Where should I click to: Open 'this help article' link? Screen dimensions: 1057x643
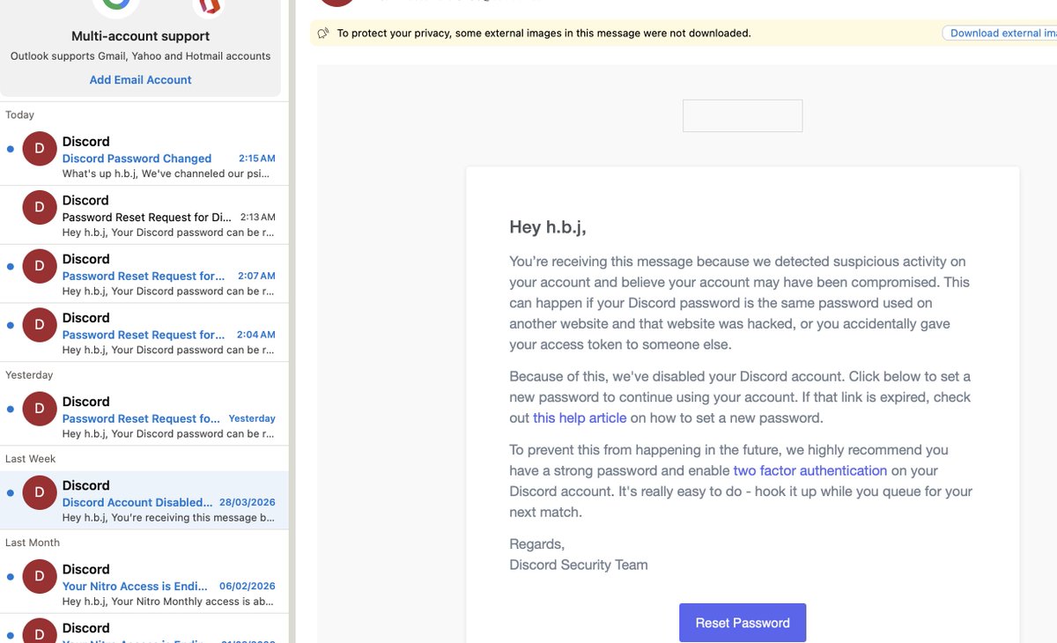click(580, 418)
